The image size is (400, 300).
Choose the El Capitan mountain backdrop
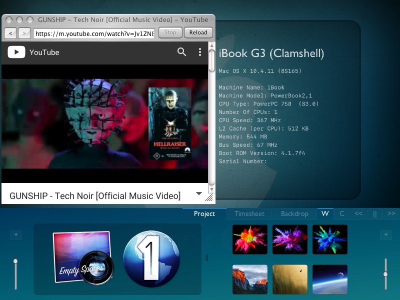[x=250, y=279]
